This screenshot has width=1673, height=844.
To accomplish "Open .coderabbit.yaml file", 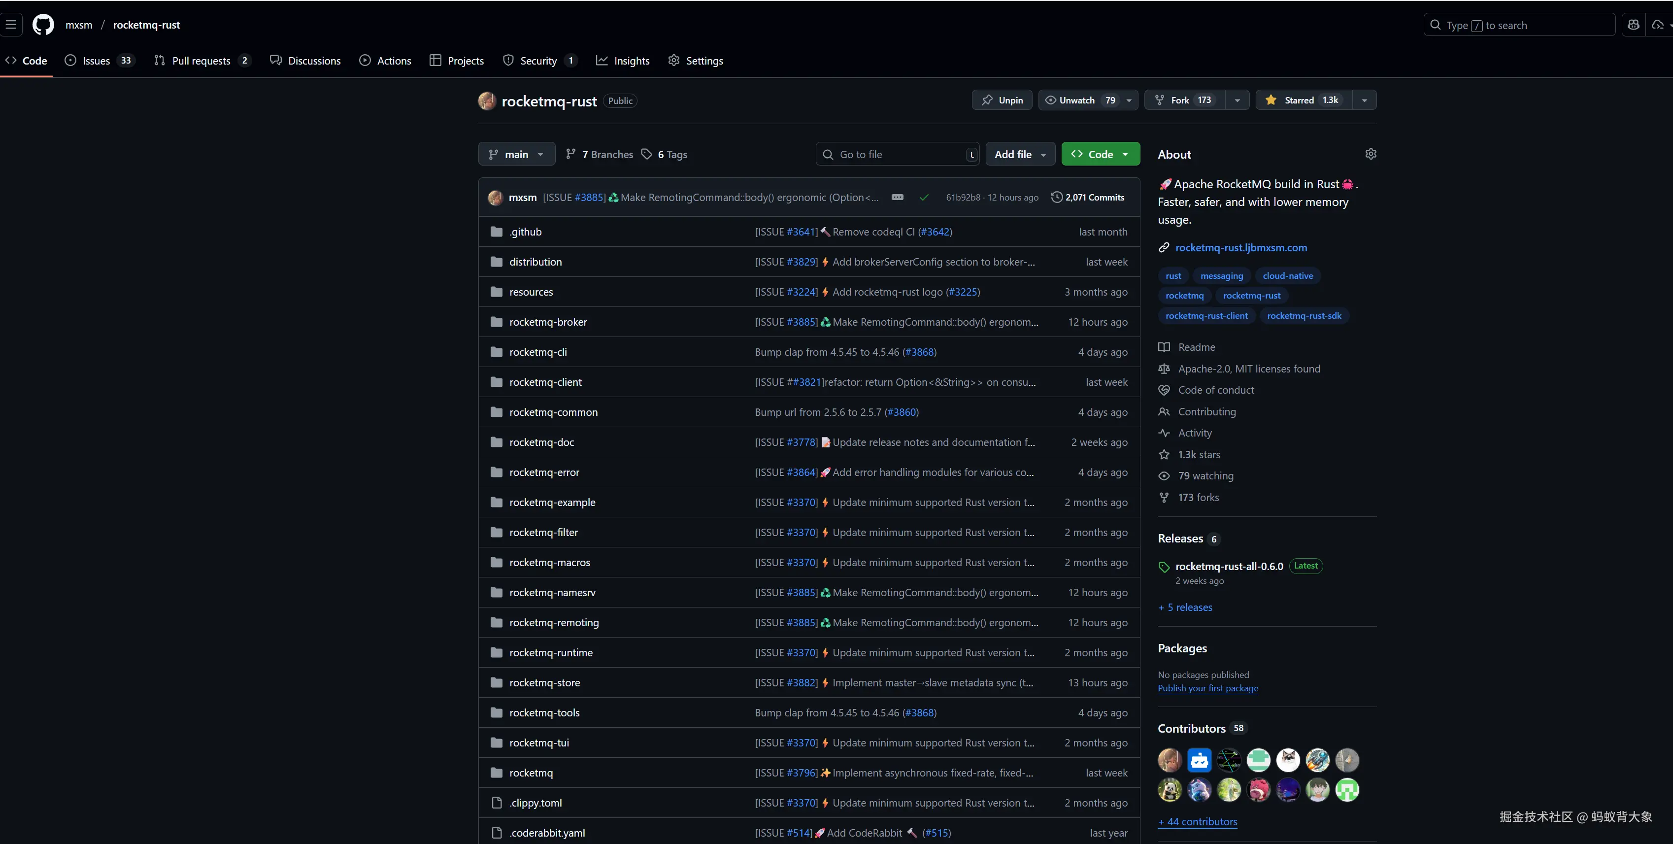I will pos(547,832).
